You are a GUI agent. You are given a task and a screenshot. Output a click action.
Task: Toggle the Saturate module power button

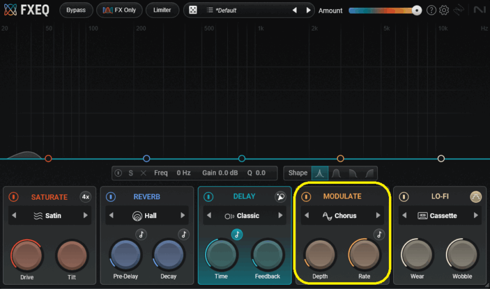[x=14, y=197]
